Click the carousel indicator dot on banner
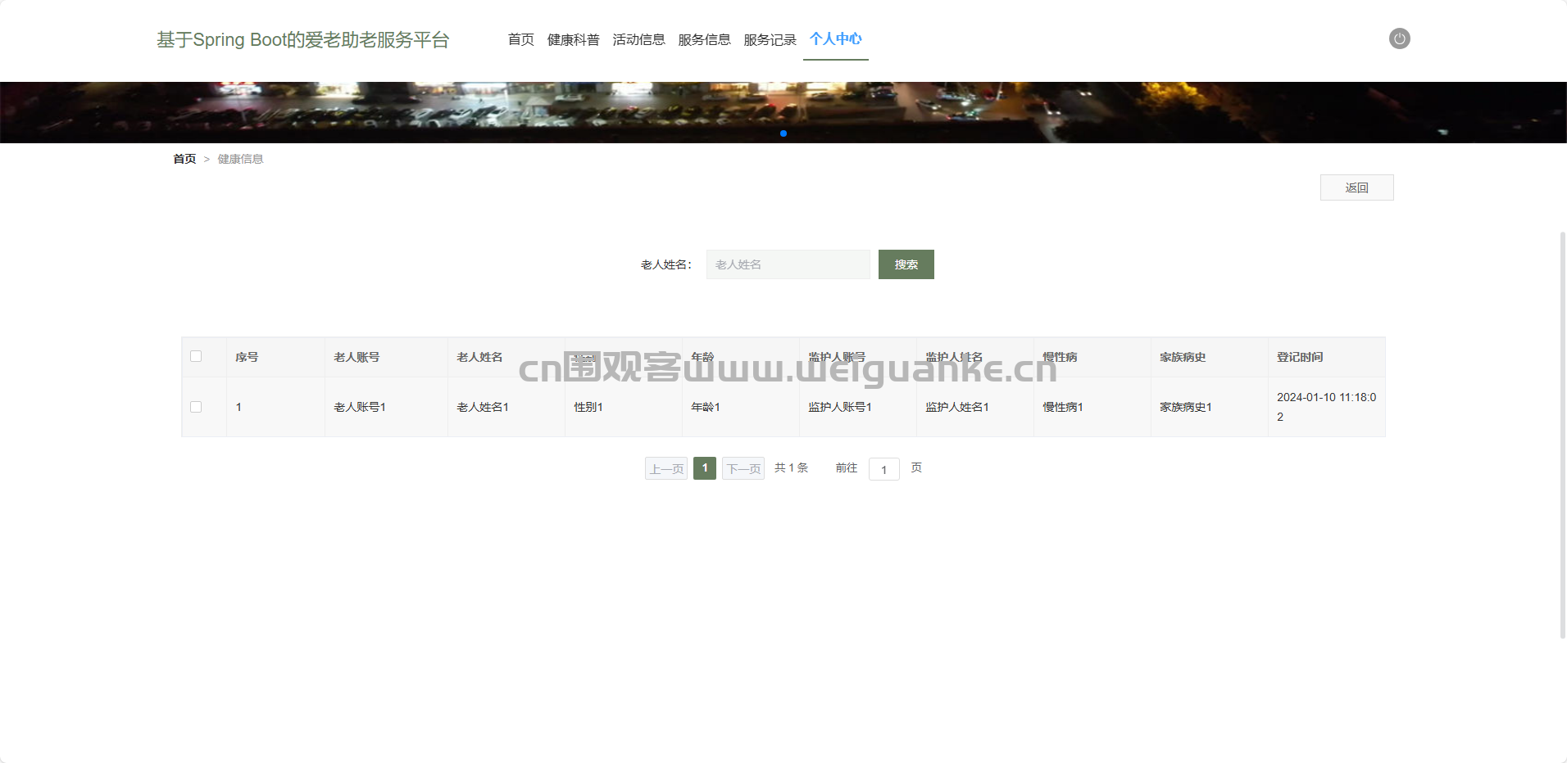Image resolution: width=1567 pixels, height=763 pixels. [783, 133]
